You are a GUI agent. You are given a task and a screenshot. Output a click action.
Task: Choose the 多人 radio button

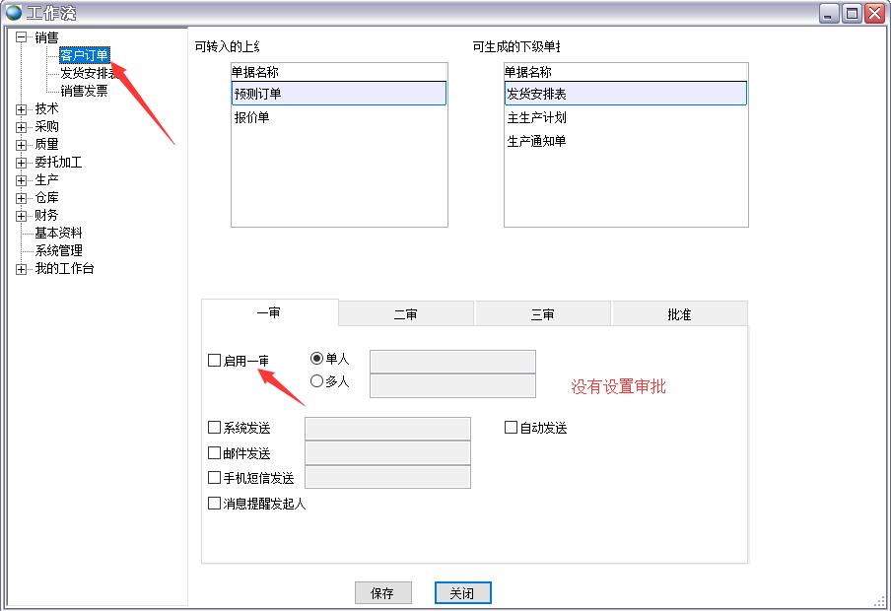[317, 381]
